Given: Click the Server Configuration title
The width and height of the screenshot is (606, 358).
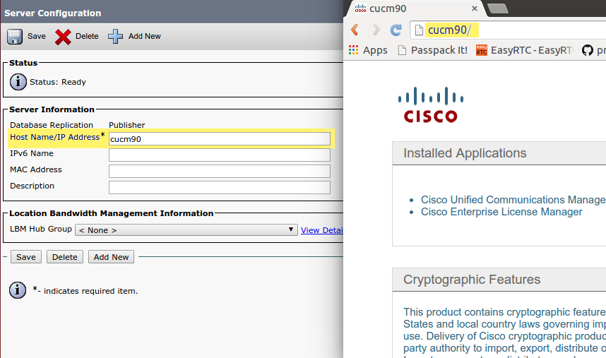Looking at the screenshot, I should [x=52, y=13].
